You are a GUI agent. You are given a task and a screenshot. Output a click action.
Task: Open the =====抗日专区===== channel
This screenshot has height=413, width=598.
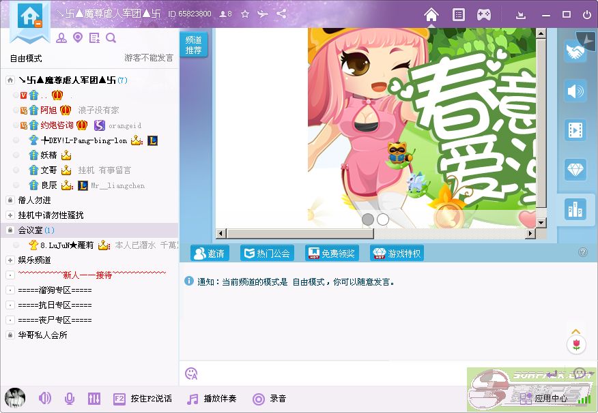pyautogui.click(x=55, y=305)
